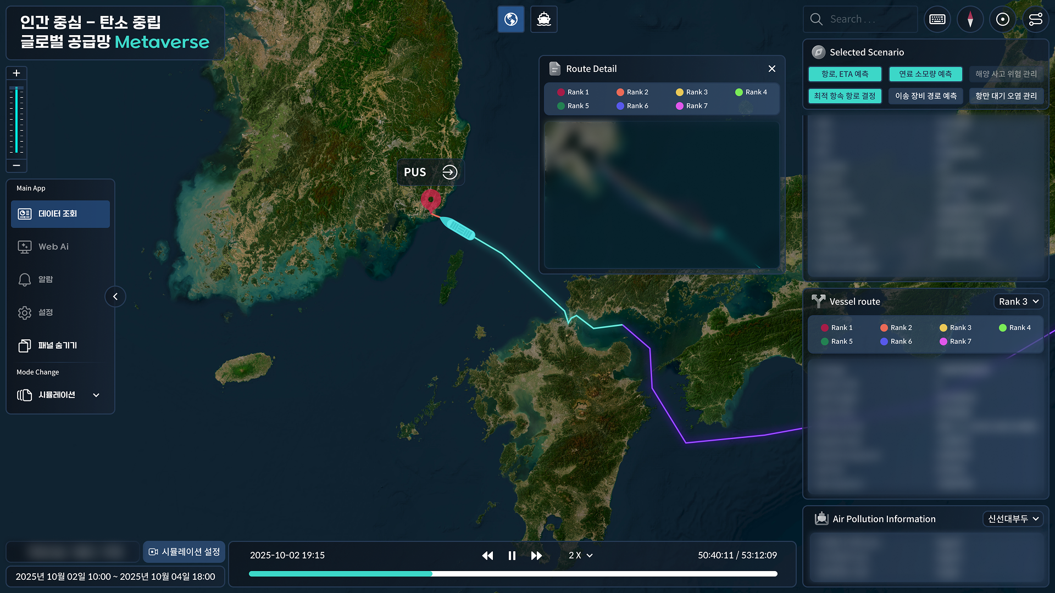Click the map zoom level slider
This screenshot has height=593, width=1055.
point(16,119)
